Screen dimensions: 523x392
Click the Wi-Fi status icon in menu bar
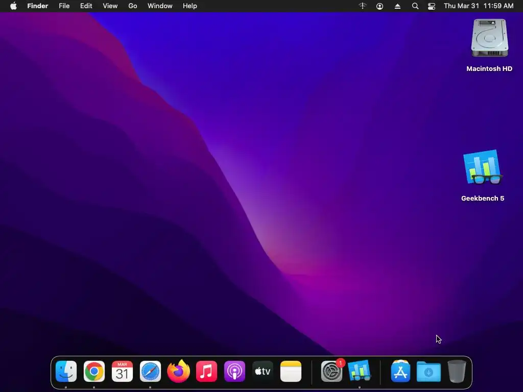click(363, 6)
